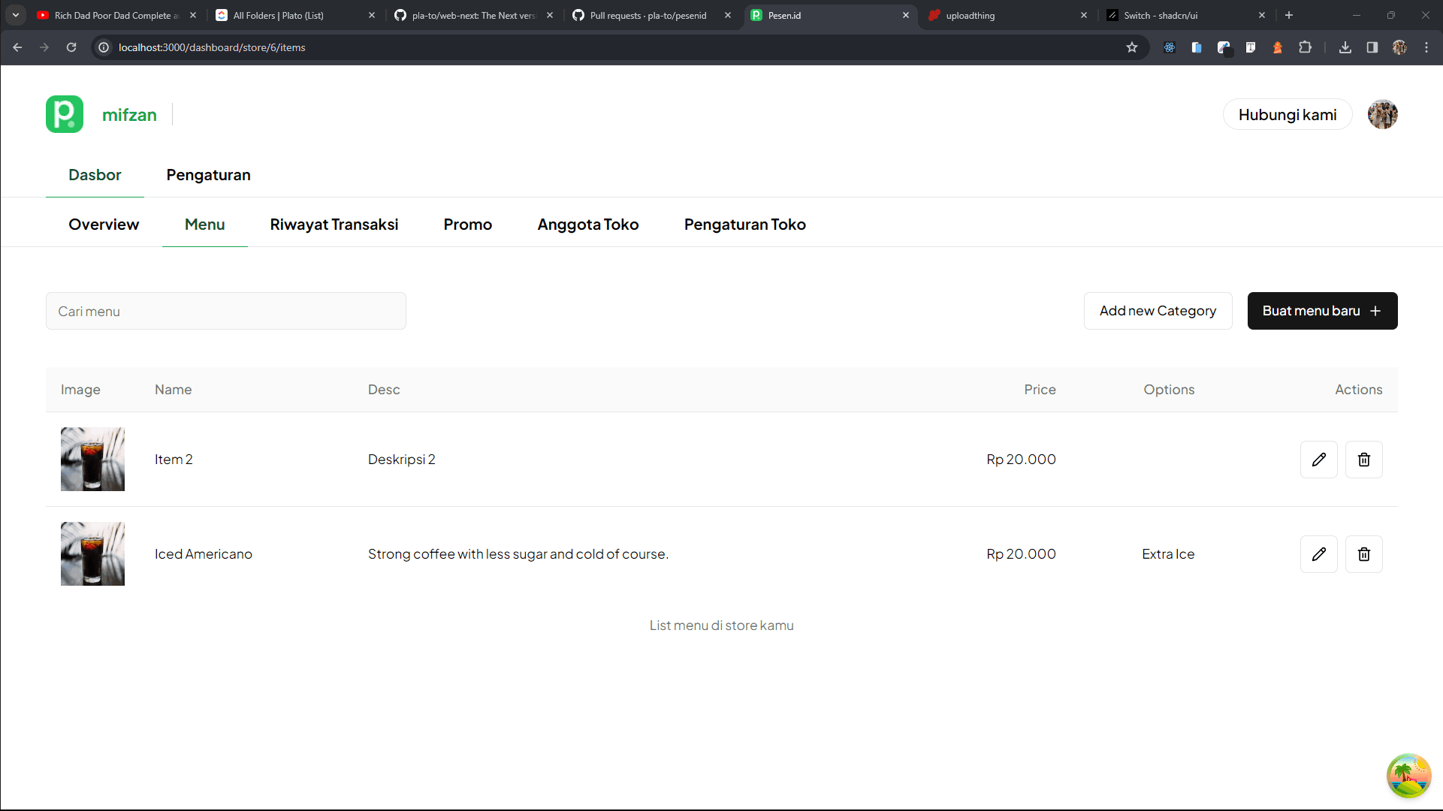This screenshot has height=811, width=1443.
Task: Open the Pengaturan tab
Action: point(208,175)
